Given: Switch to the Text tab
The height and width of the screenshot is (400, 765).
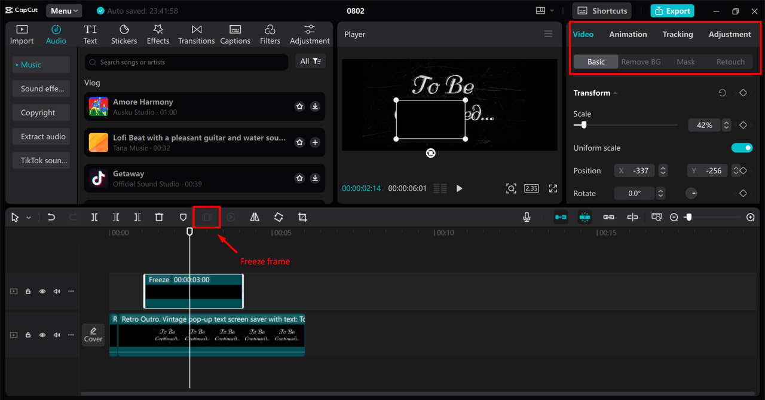Looking at the screenshot, I should tap(90, 35).
